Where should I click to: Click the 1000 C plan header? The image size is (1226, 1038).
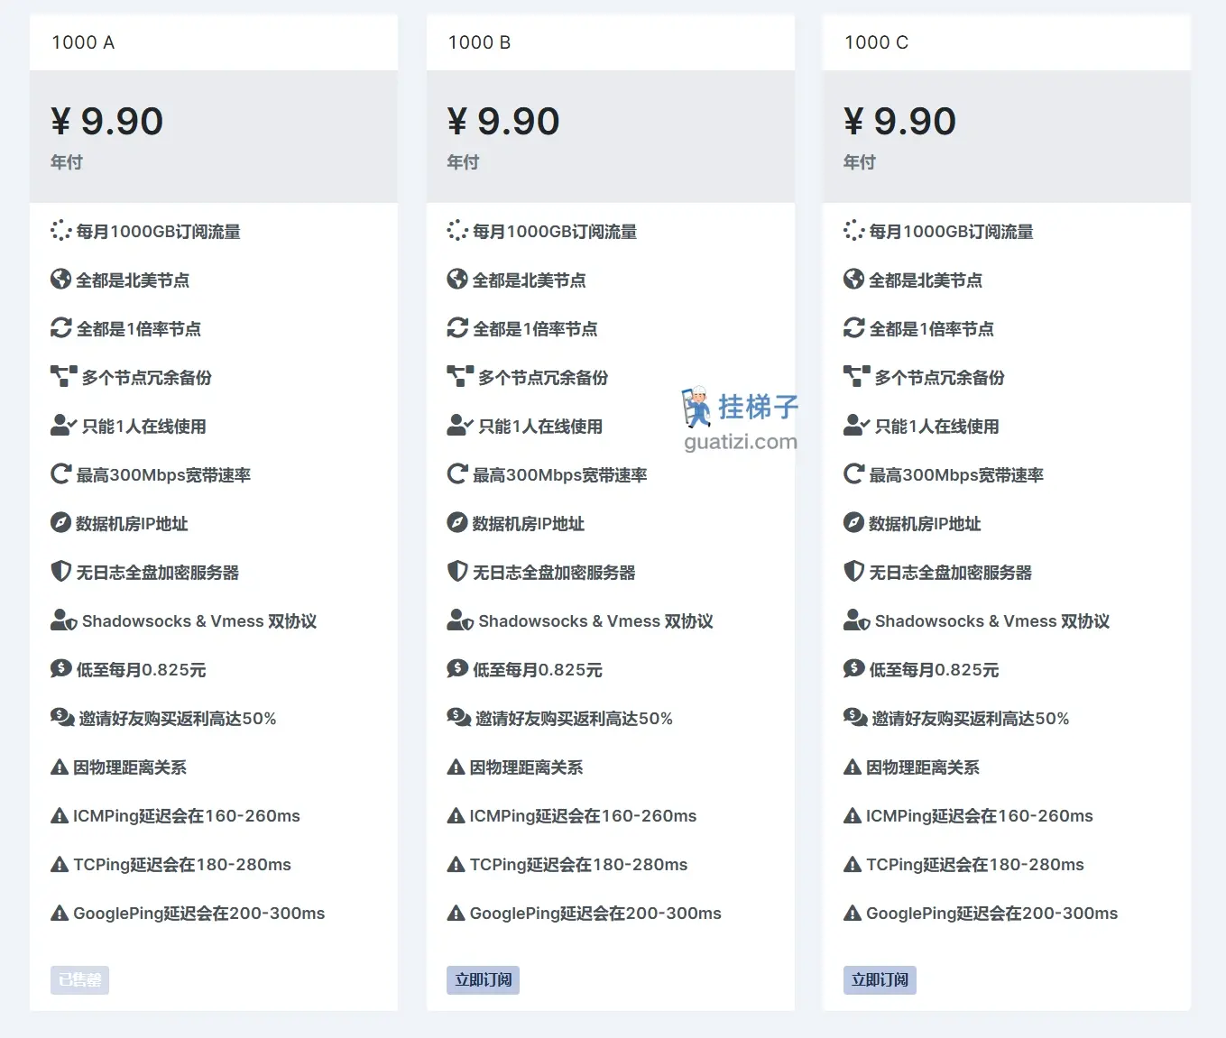click(x=876, y=42)
